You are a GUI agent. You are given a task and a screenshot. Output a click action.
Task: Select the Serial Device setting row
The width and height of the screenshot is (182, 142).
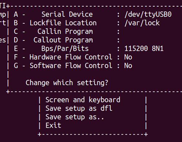93,14
